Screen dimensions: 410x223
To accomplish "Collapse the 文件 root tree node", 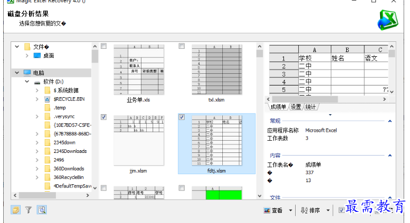I will [17, 47].
